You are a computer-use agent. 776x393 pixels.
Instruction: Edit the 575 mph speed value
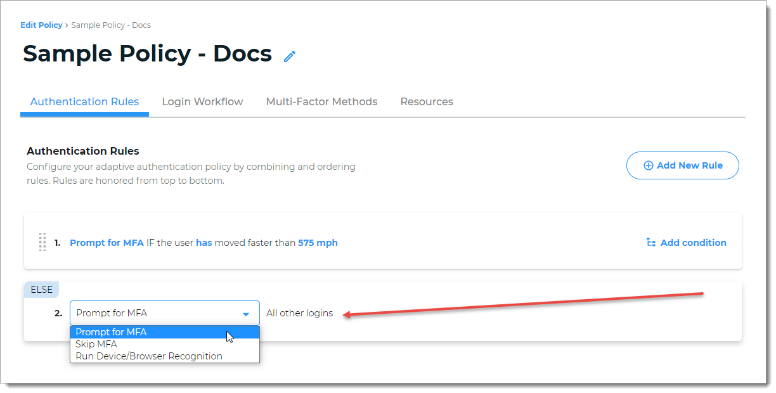coord(318,243)
